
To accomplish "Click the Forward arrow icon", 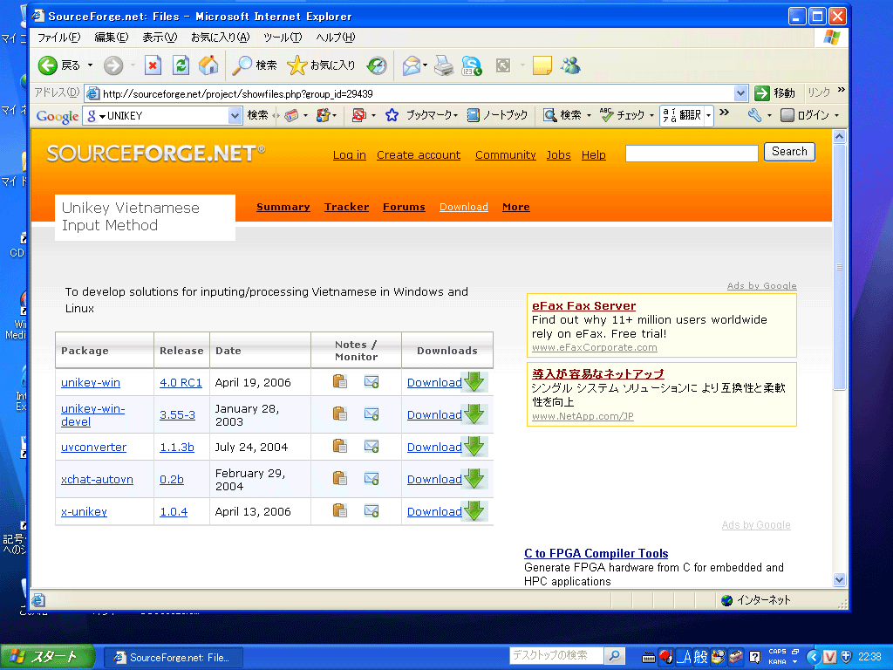I will click(113, 65).
